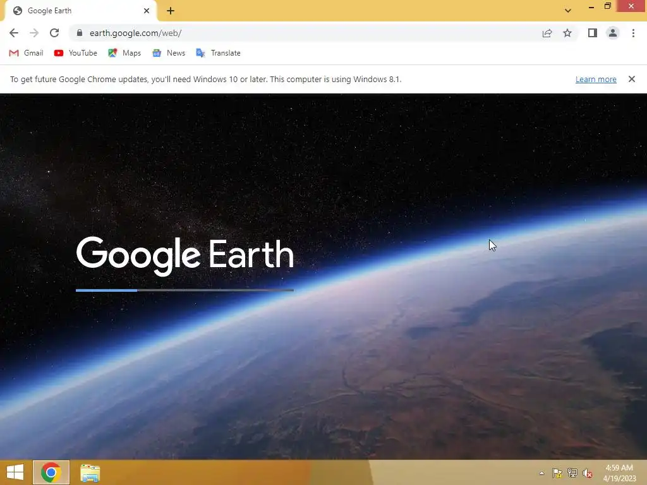Open the taskbar clock showing 4:59 AM
Viewport: 647px width, 485px height.
[619, 473]
